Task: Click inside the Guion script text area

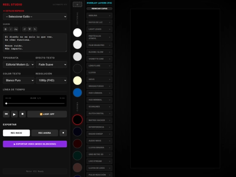Action: (35, 43)
